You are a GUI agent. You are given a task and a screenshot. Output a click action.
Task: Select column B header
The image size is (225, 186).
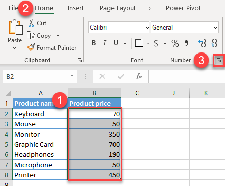94,93
